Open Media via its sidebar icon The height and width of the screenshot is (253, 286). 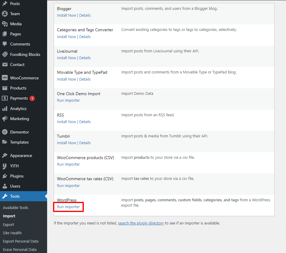point(5,24)
